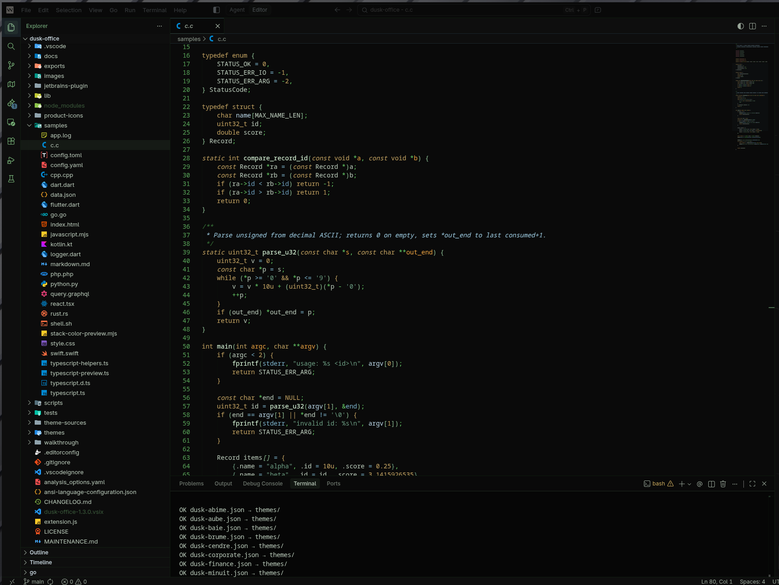Kill terminal with trash icon
Screen dimensions: 779x585
[x=723, y=484]
